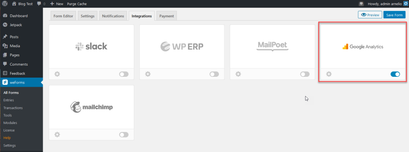Screen dimensions: 409x152
Task: Open the notifications icon near Howdy
Action: pos(361,4)
